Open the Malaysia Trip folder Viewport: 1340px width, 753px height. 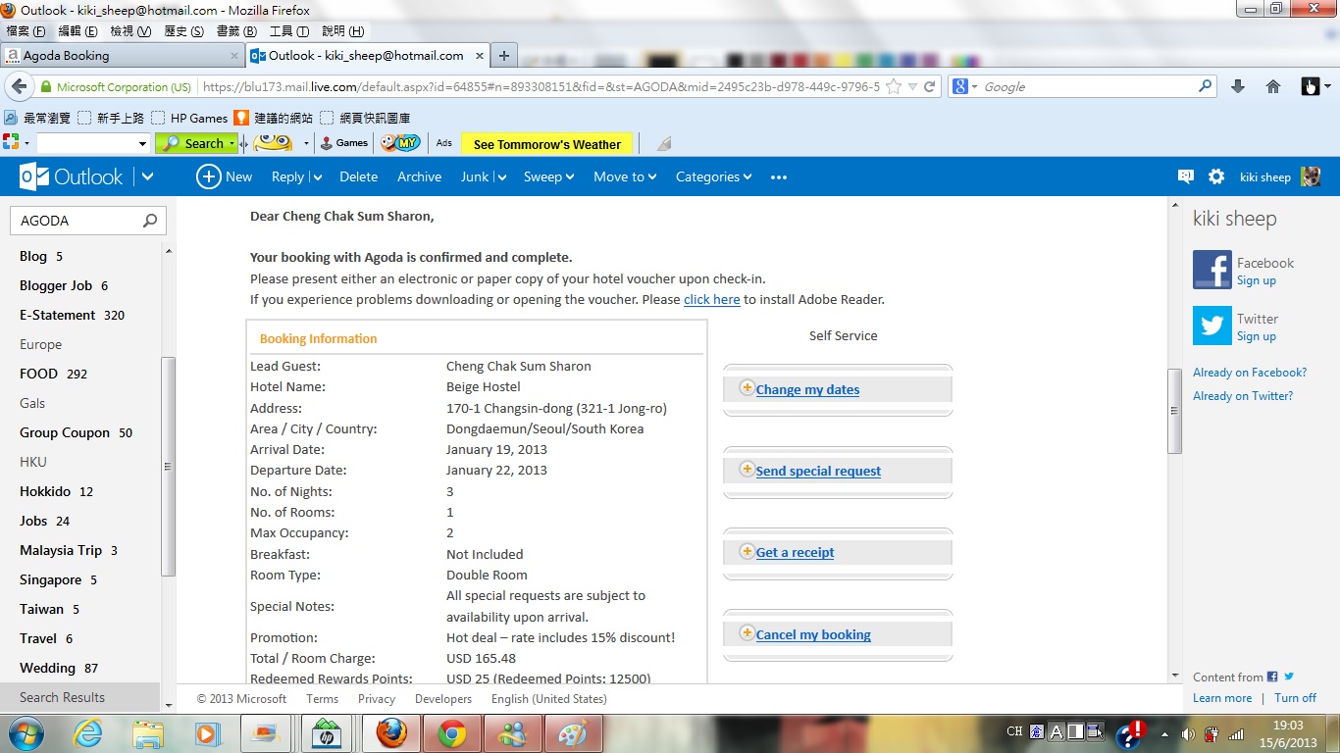pyautogui.click(x=68, y=550)
